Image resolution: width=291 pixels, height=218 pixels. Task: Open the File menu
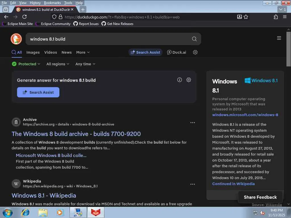pyautogui.click(x=4, y=3)
